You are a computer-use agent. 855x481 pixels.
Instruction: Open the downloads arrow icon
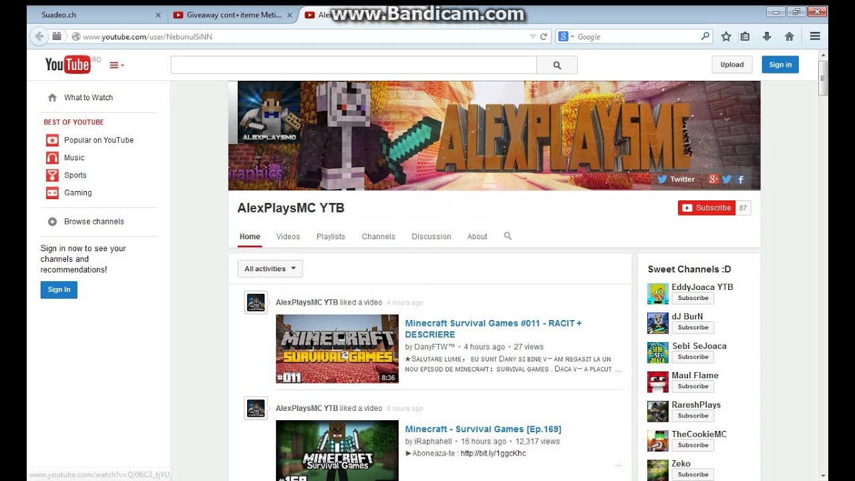767,37
